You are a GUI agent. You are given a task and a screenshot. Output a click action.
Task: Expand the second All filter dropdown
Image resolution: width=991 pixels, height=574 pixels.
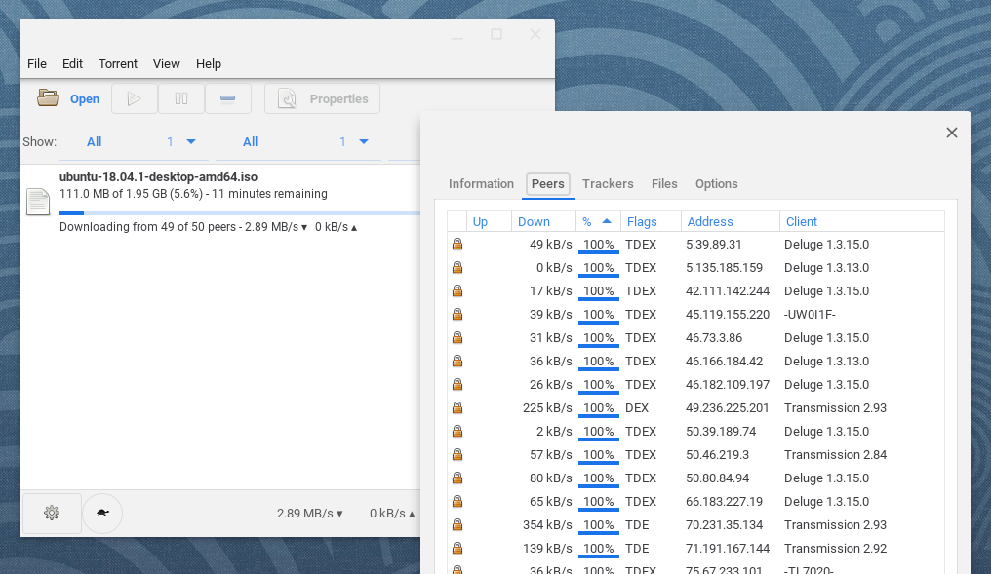coord(294,142)
